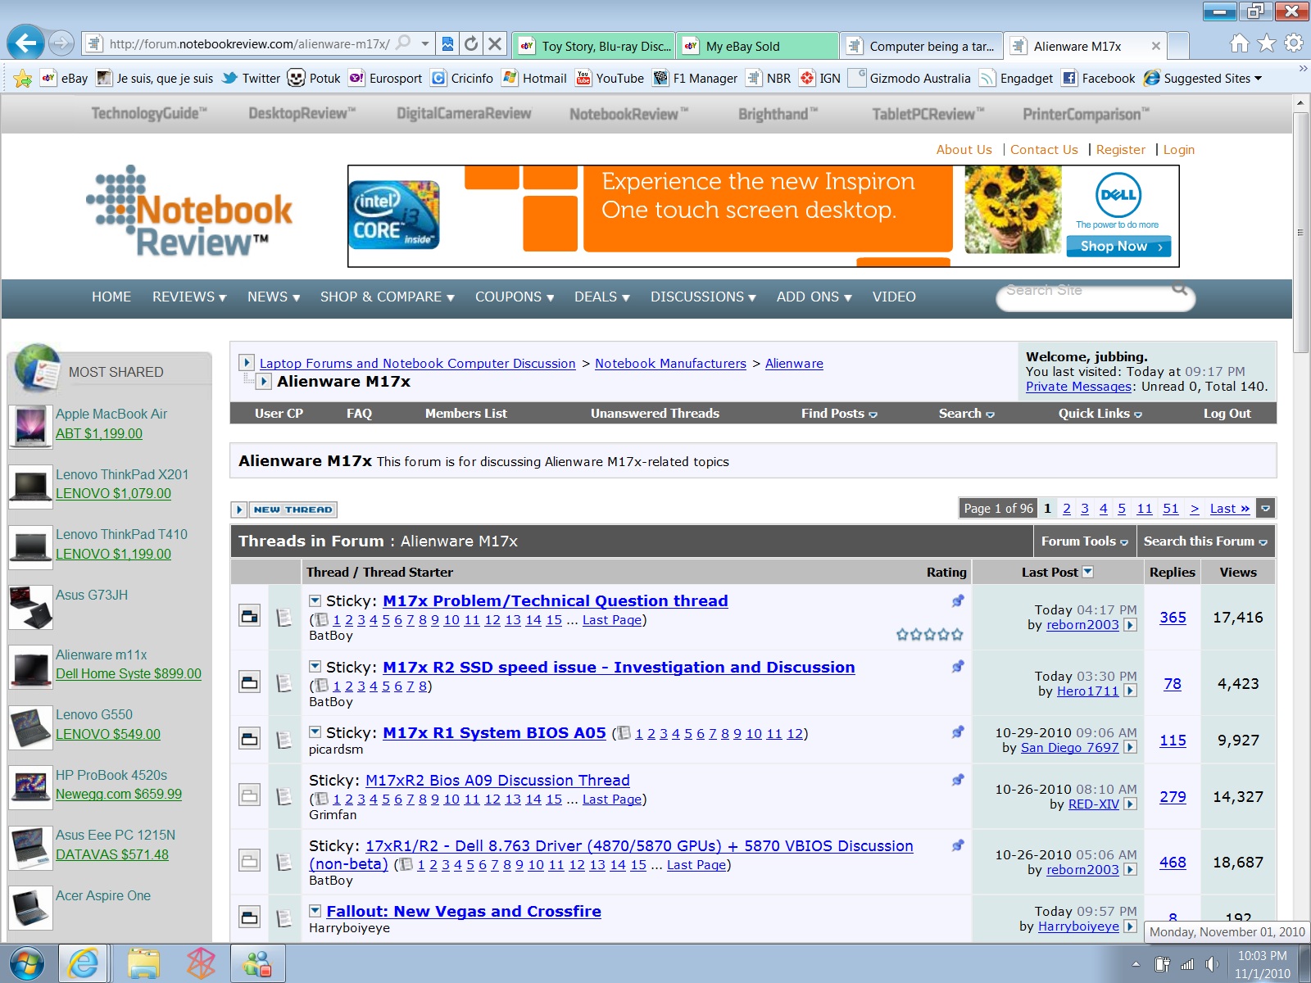The image size is (1311, 983).
Task: Click the volume speaker icon in system tray
Action: [1212, 964]
